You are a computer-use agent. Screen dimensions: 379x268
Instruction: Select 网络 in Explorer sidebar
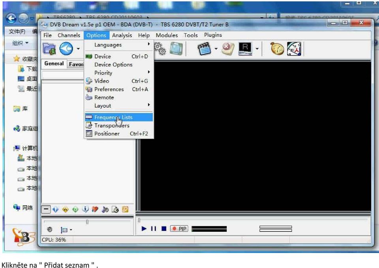pos(23,208)
